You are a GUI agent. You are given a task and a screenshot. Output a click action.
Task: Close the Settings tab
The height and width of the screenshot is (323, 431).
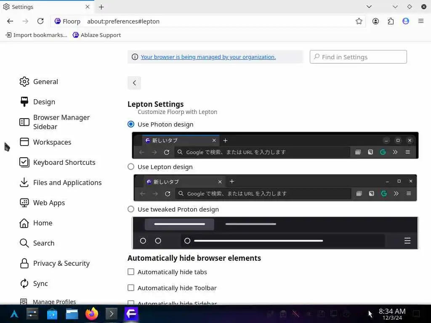pos(88,7)
